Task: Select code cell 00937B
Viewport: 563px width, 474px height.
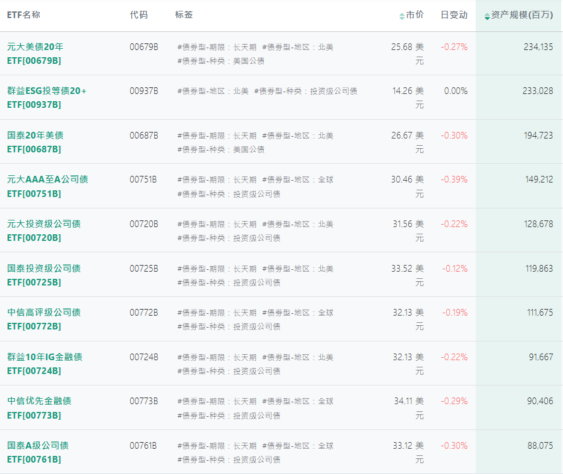Action: click(x=144, y=91)
